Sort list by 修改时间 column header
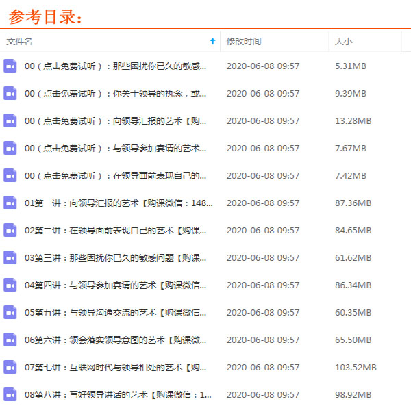The width and height of the screenshot is (411, 408). click(243, 42)
